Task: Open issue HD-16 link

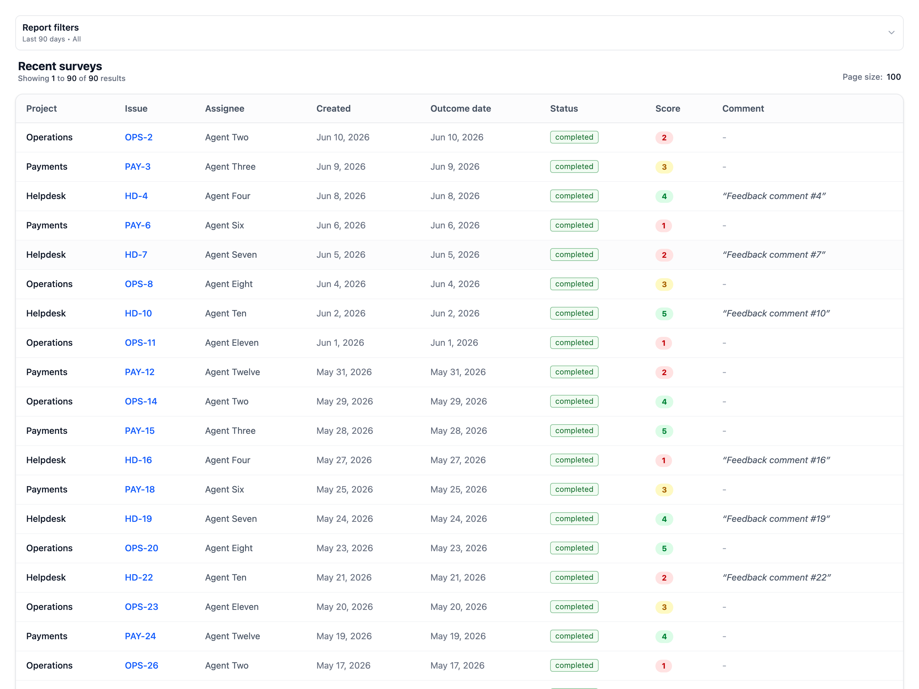Action: [x=138, y=460]
